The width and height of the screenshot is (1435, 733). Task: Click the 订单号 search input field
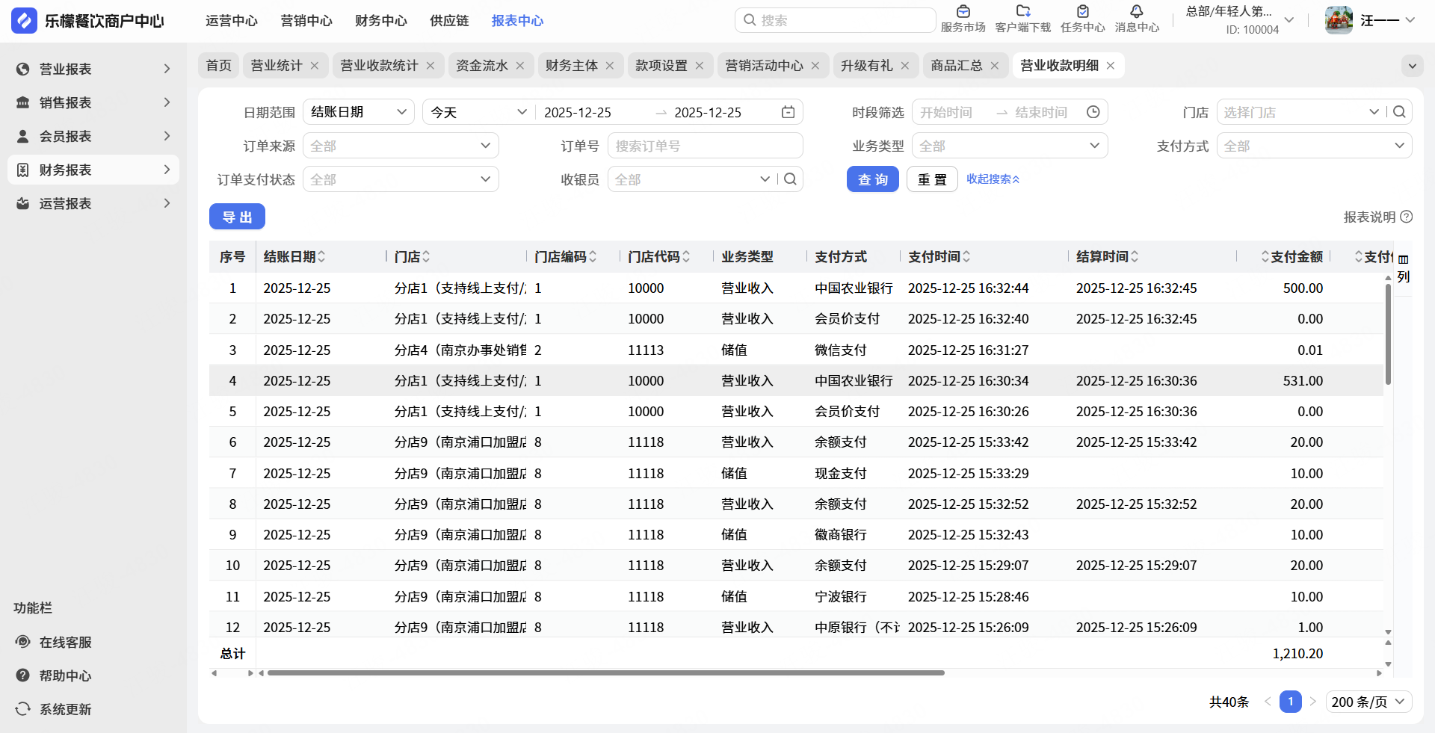(x=705, y=146)
